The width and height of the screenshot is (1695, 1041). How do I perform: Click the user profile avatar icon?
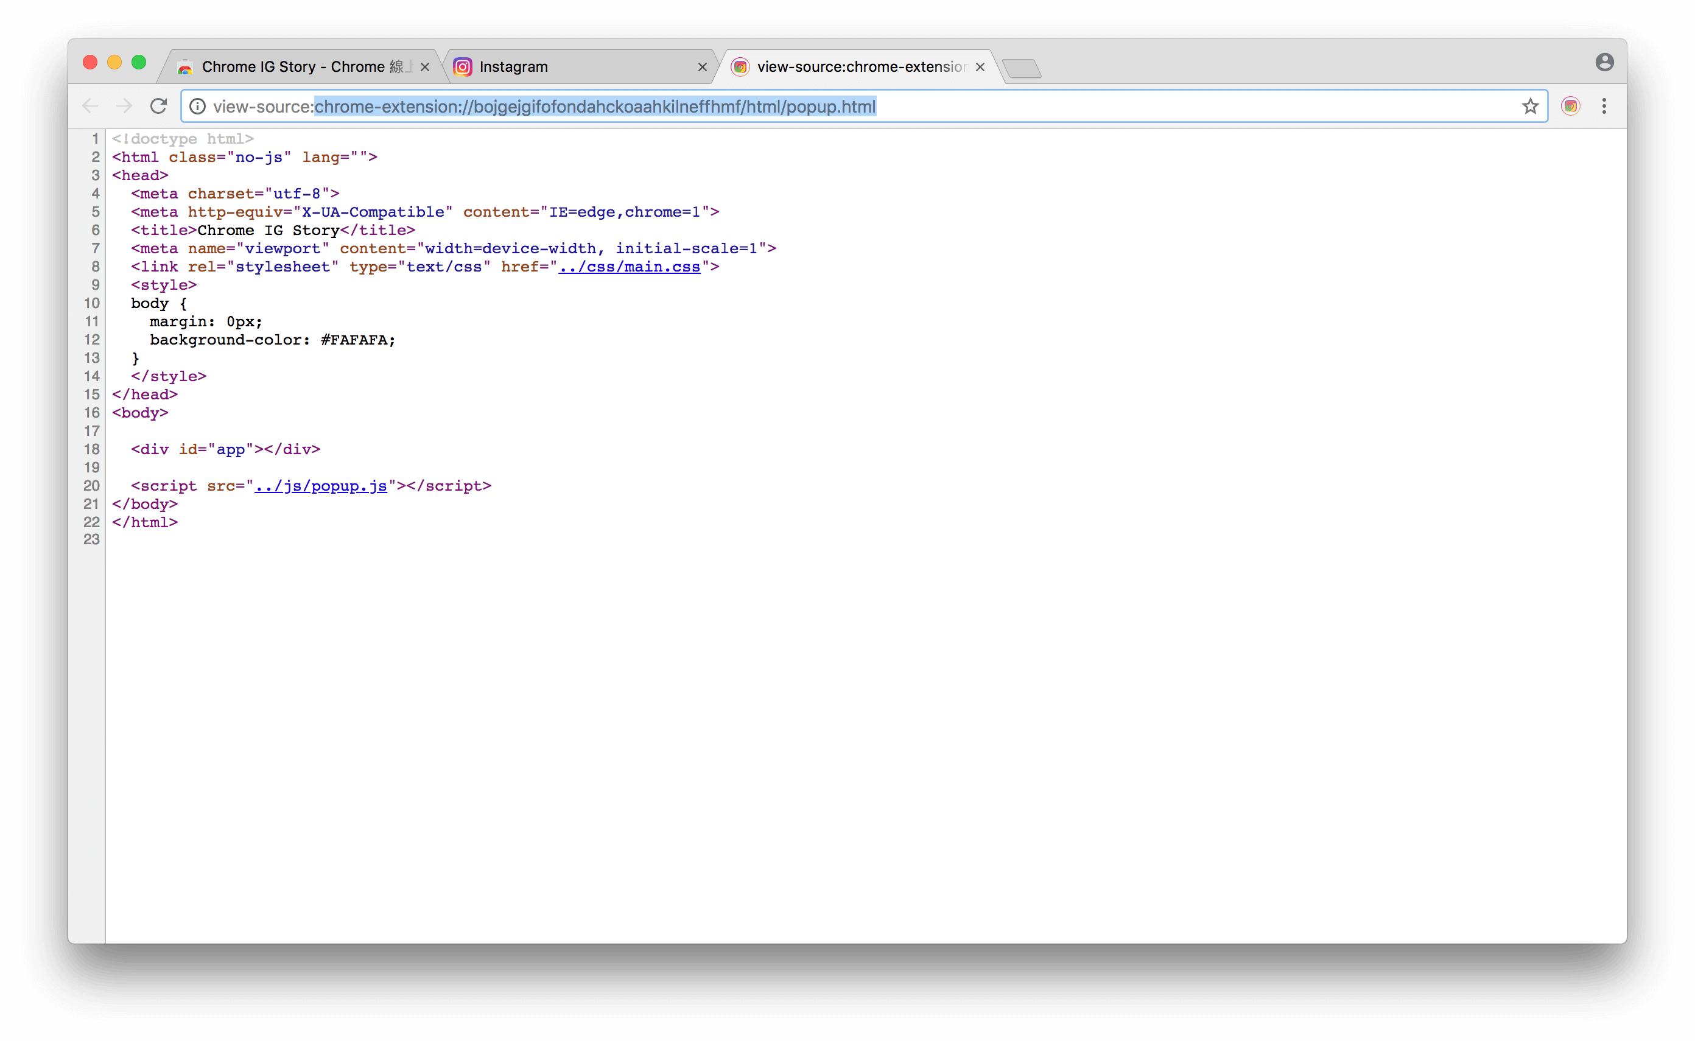(1604, 63)
